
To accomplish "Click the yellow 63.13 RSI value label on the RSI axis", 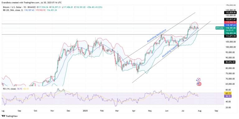I will [x=228, y=93].
